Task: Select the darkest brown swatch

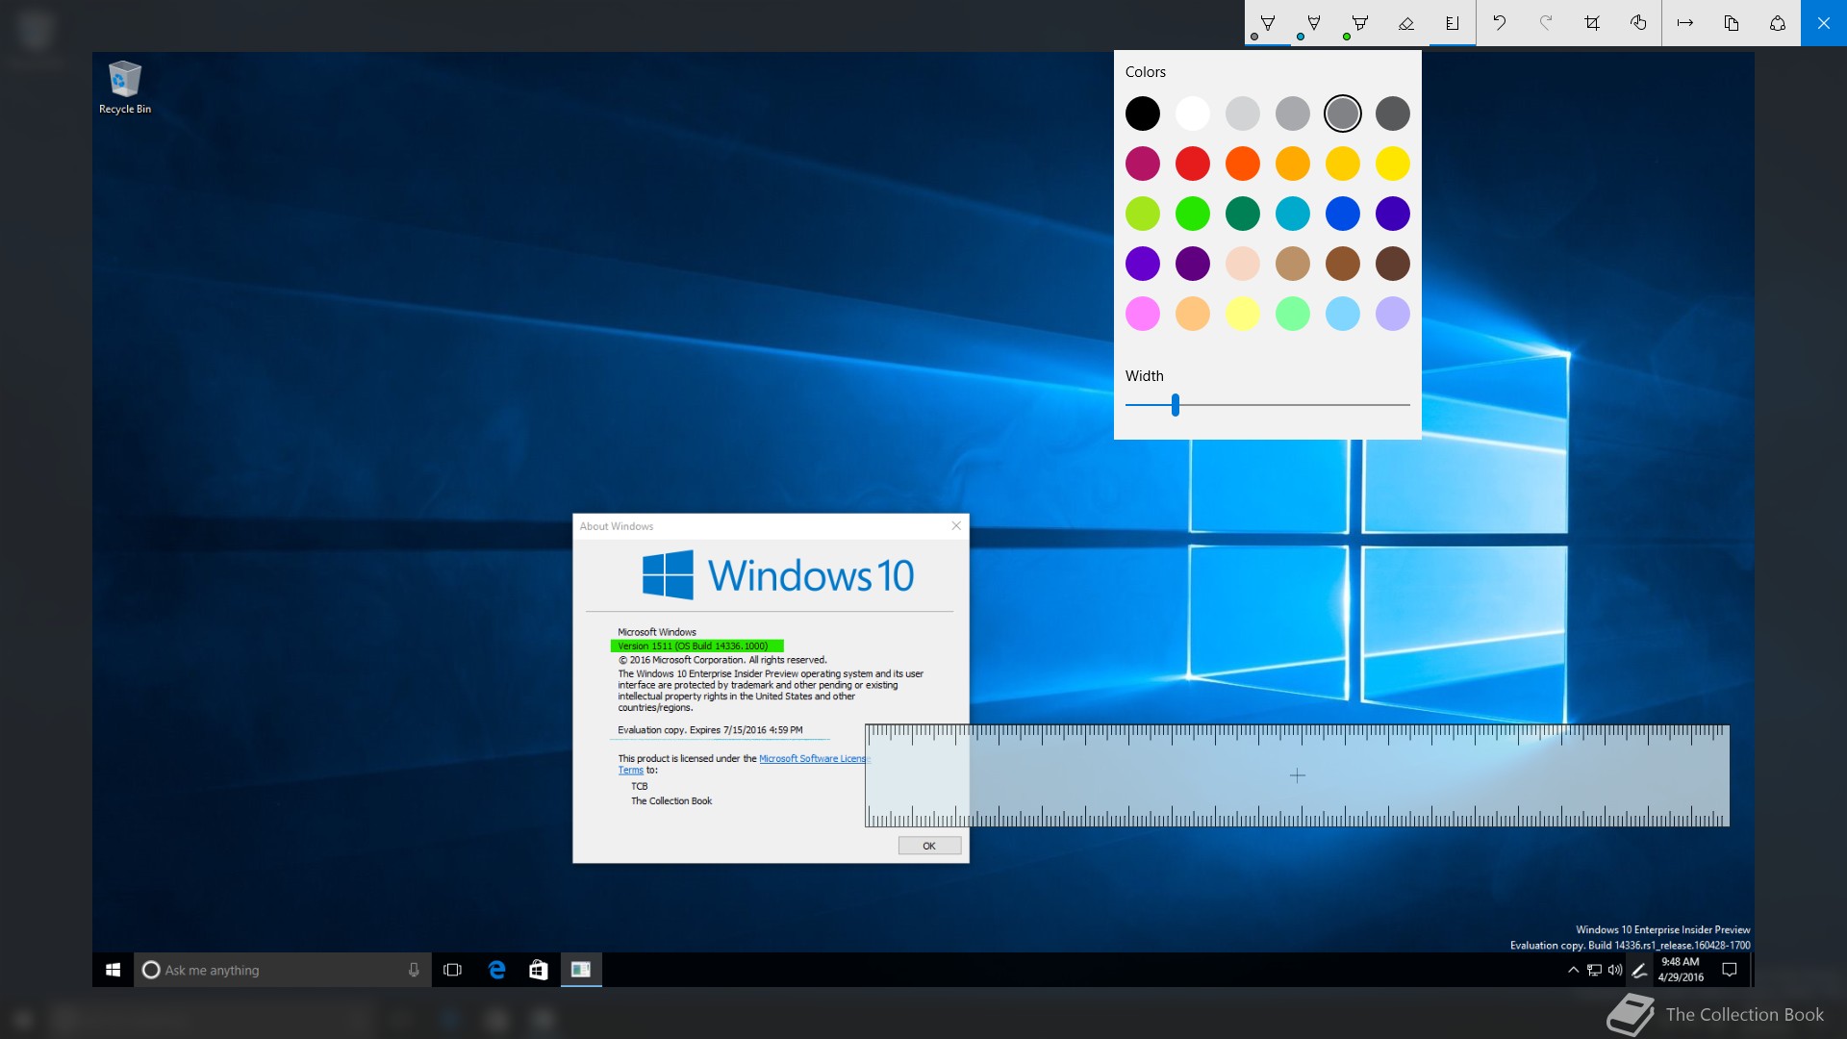Action: pyautogui.click(x=1393, y=264)
